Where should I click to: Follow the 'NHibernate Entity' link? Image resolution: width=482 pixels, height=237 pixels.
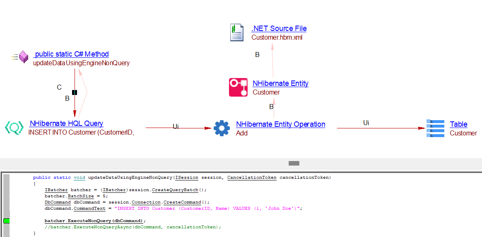coord(280,83)
